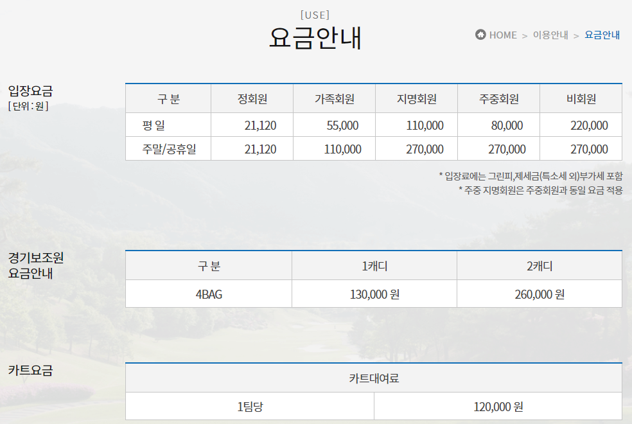Image resolution: width=632 pixels, height=424 pixels.
Task: Select the 2캐디 column header
Action: tap(540, 266)
